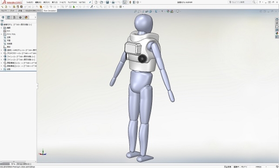Screen dimensions: 279x168
Task: Click the Save disk icon in top toolbar
Action: pos(107,2)
